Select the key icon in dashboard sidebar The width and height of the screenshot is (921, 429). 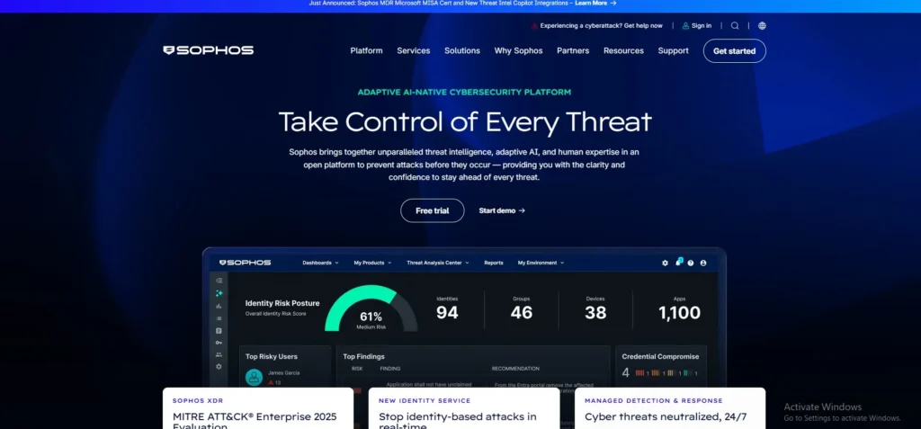pos(219,343)
